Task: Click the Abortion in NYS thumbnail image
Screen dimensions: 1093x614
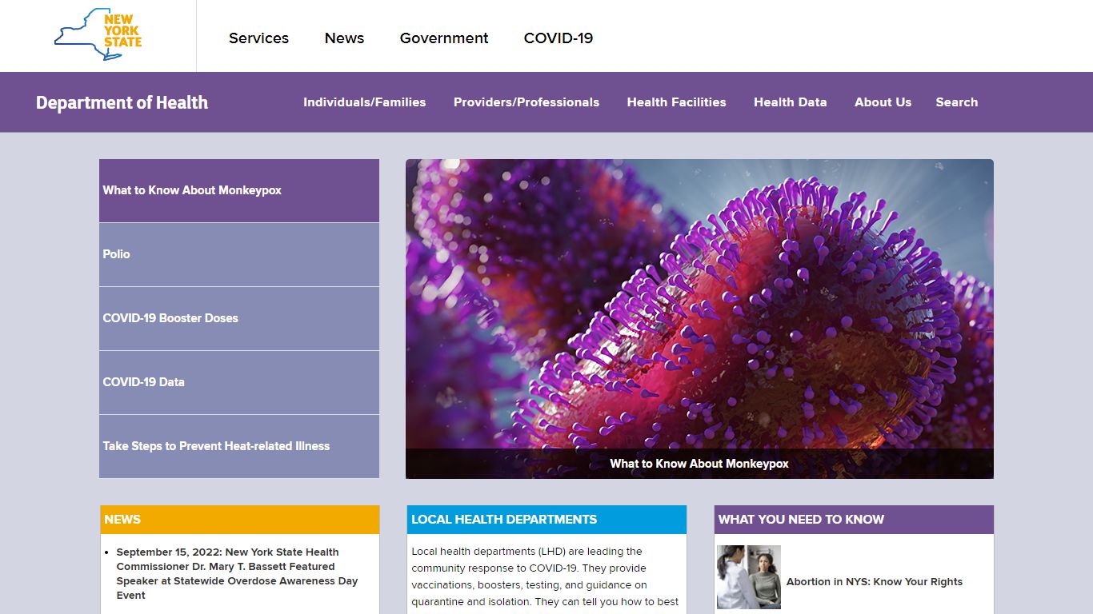Action: 748,577
